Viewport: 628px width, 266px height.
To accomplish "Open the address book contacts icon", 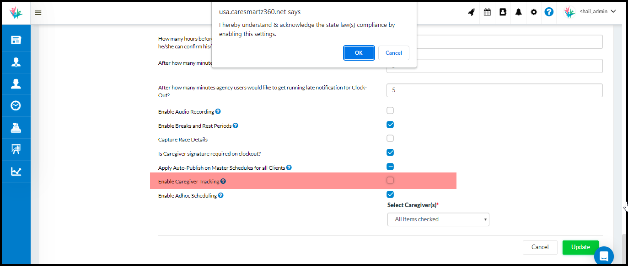I will click(503, 12).
